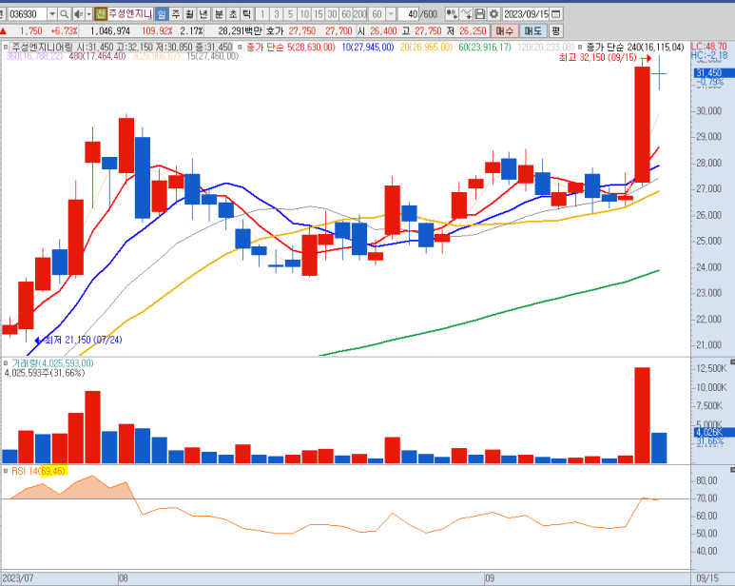735x586 pixels.
Task: Click the green 신 badge icon
Action: coord(101,14)
